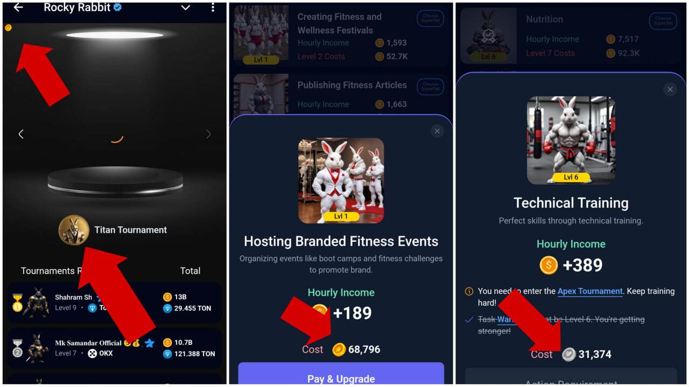
Task: Click the info icon beside tournament requirement
Action: (x=469, y=291)
